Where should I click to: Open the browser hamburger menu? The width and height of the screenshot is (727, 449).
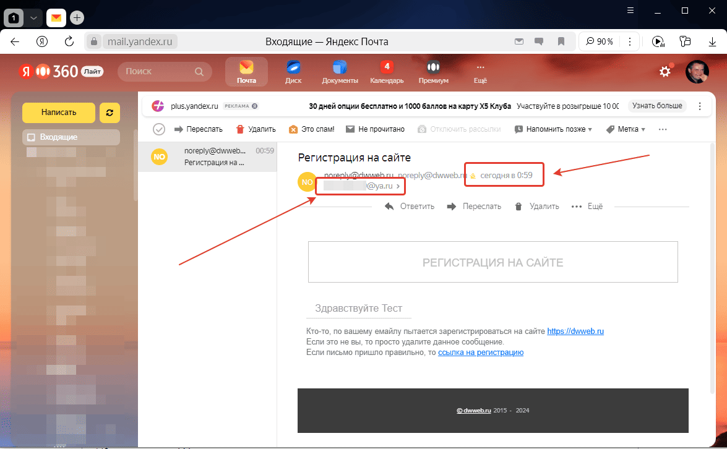(630, 10)
